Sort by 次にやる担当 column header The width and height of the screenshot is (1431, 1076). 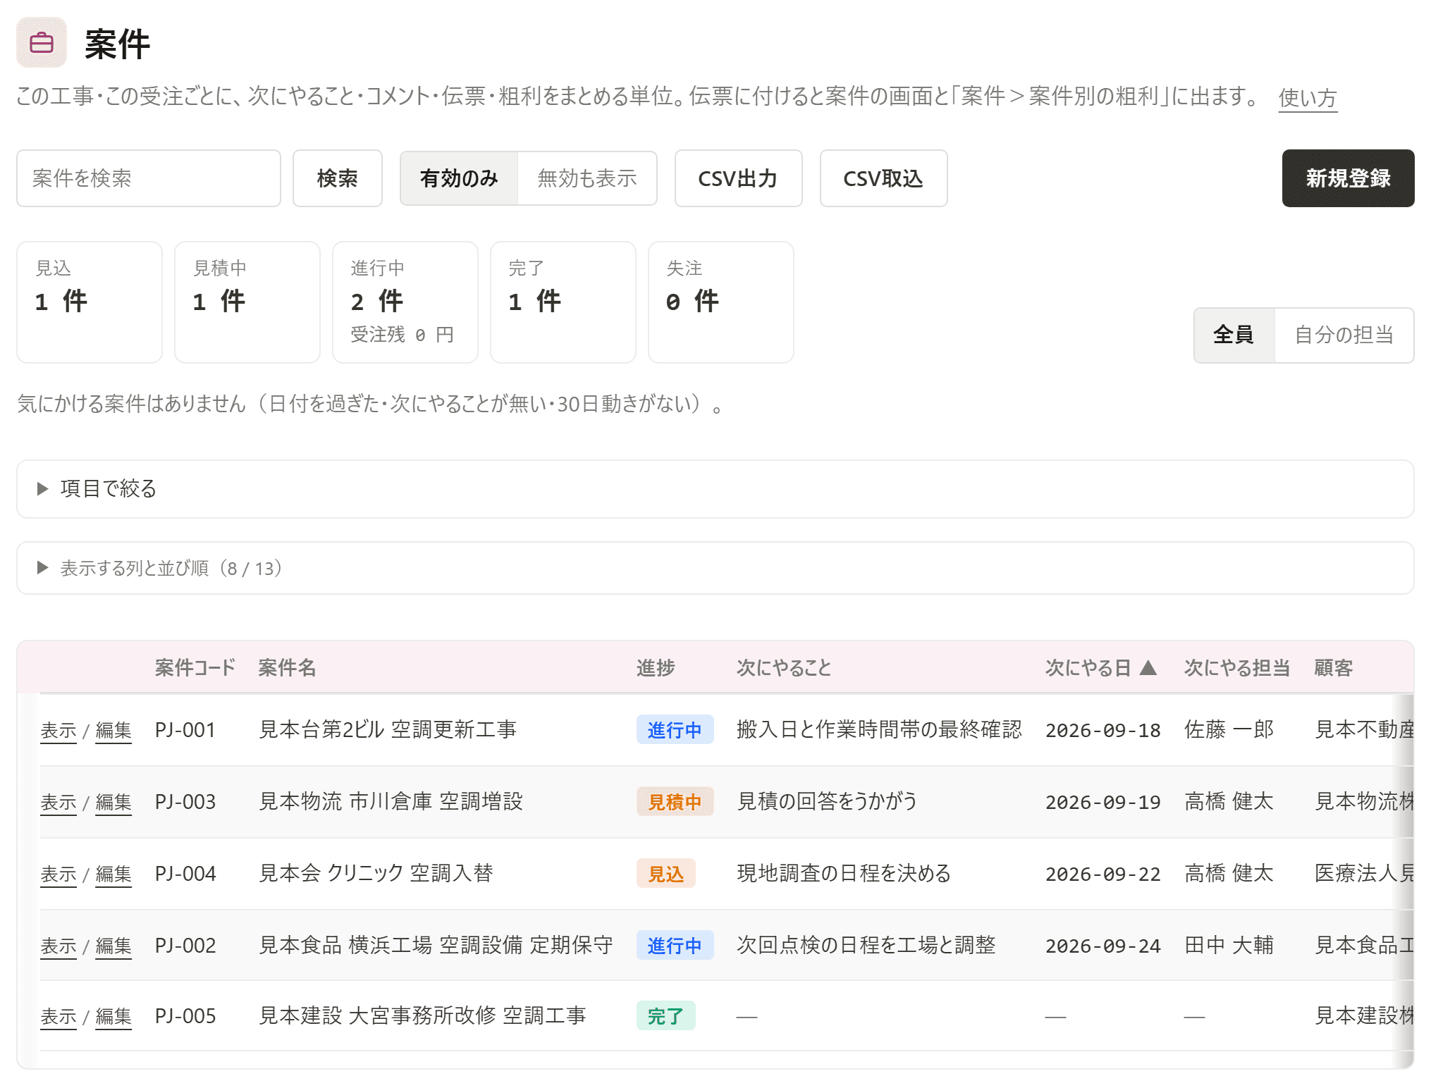1236,667
